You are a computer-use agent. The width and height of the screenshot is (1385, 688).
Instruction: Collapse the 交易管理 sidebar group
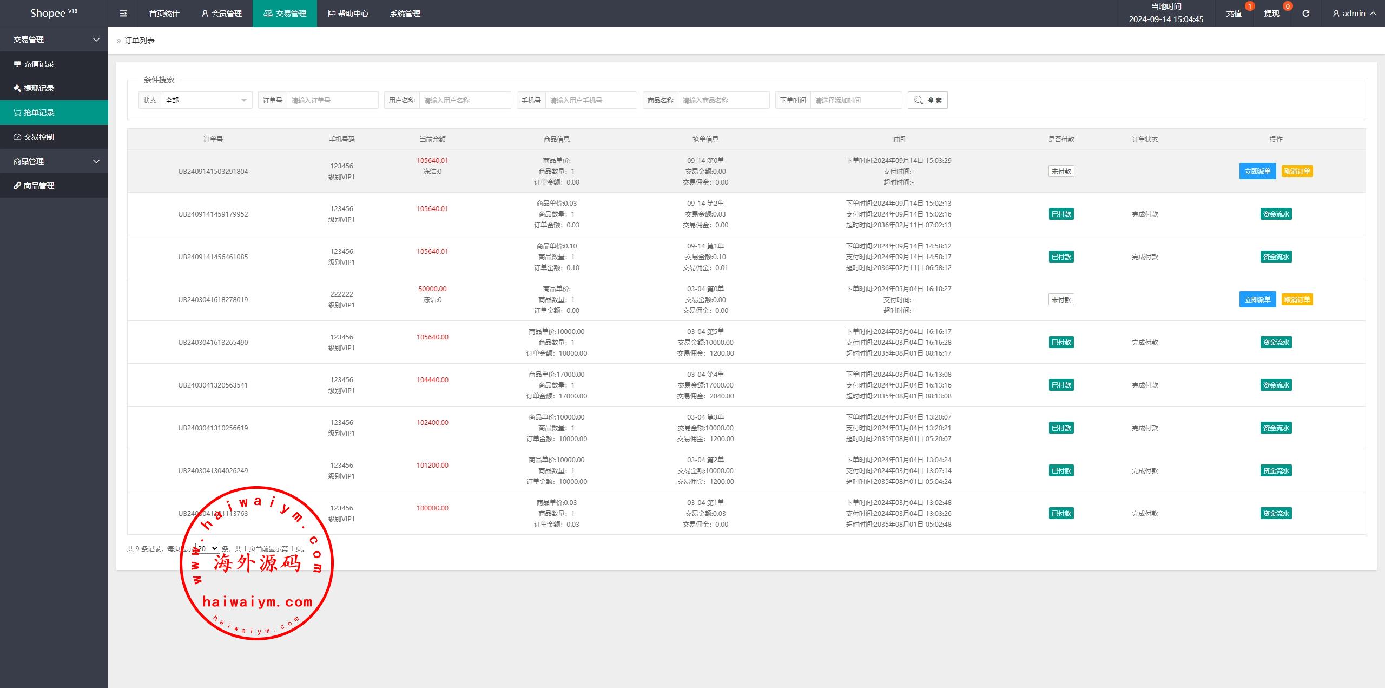pyautogui.click(x=54, y=40)
